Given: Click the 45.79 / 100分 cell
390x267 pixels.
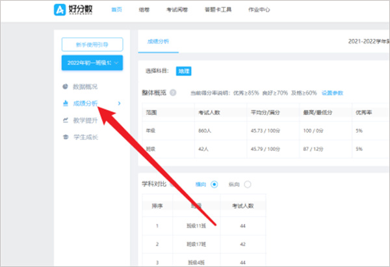Looking at the screenshot, I should (x=265, y=149).
